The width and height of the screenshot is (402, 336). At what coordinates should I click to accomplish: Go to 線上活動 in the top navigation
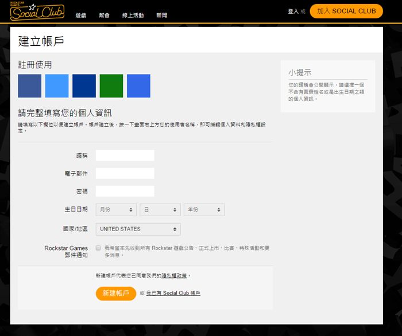coord(133,15)
